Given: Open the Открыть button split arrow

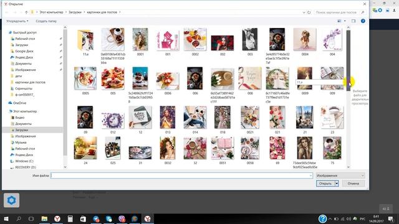Looking at the screenshot, I should point(337,184).
